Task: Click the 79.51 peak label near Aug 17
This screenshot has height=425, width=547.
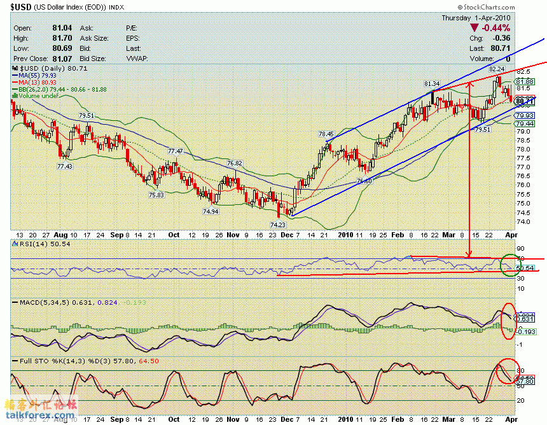Action: (x=86, y=116)
